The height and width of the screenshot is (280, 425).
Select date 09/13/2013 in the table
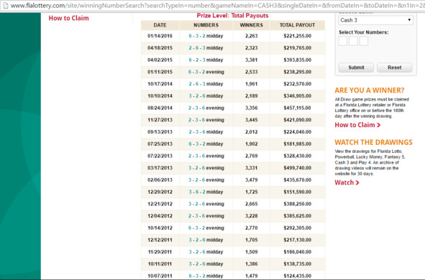tap(160, 132)
